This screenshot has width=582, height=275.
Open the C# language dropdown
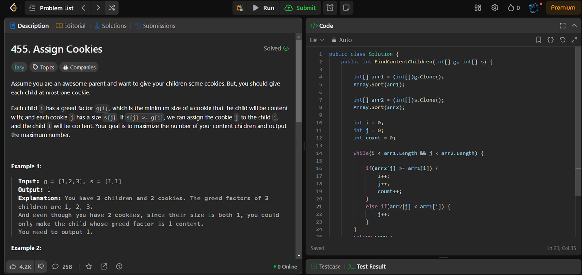click(x=317, y=40)
